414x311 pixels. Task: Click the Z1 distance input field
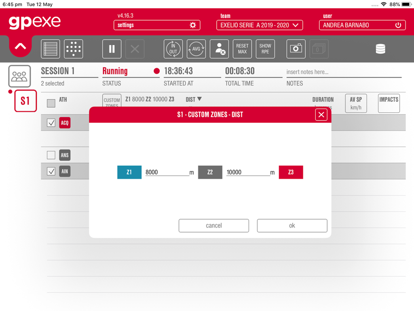(166, 172)
